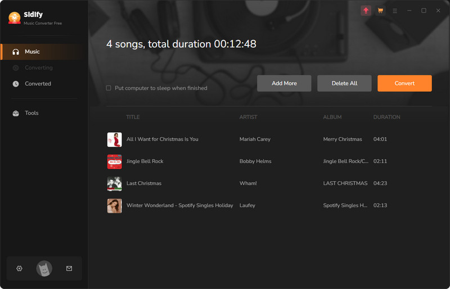
Task: Open feedback via the mail icon
Action: (x=69, y=268)
